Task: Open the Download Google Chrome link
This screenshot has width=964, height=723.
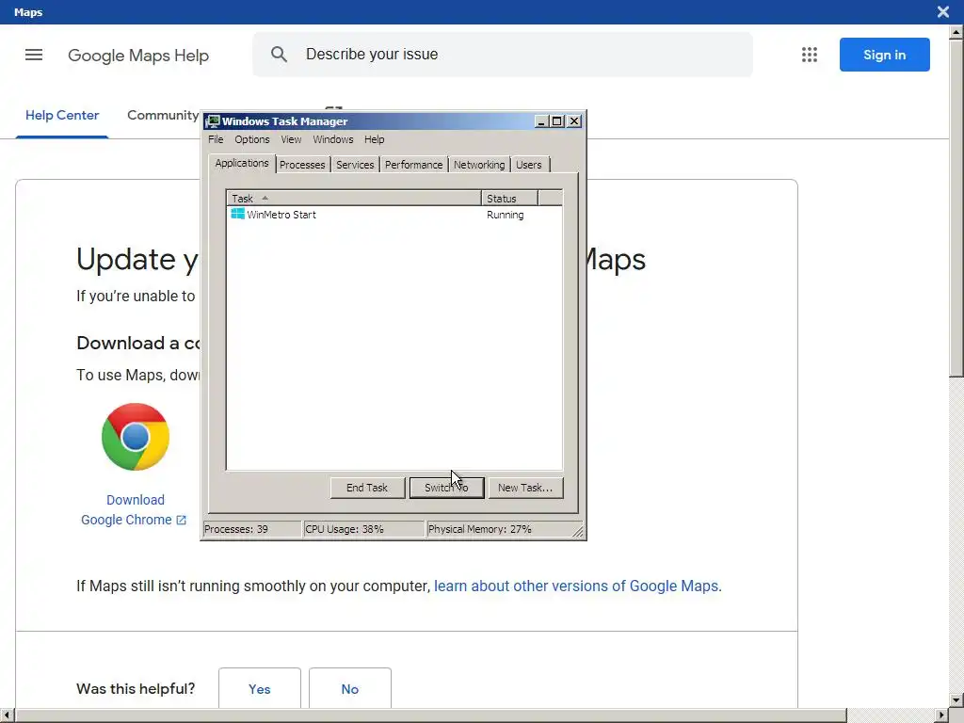Action: 134,509
